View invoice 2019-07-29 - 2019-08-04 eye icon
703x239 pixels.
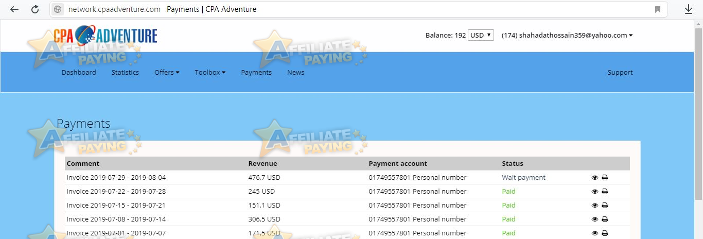coord(595,178)
